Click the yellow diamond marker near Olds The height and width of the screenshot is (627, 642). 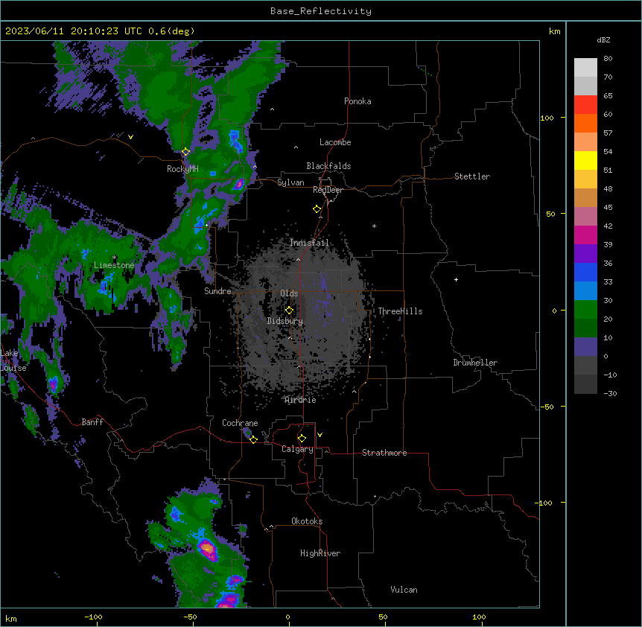tap(289, 311)
